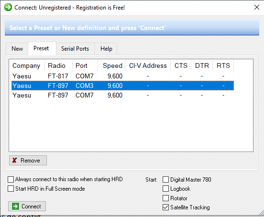Viewport: 264px width, 217px height.
Task: Enable the Logbook start checkbox
Action: 165,189
